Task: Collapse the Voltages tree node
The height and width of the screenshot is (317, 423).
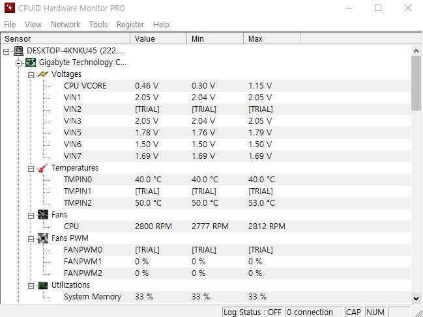Action: tap(31, 74)
